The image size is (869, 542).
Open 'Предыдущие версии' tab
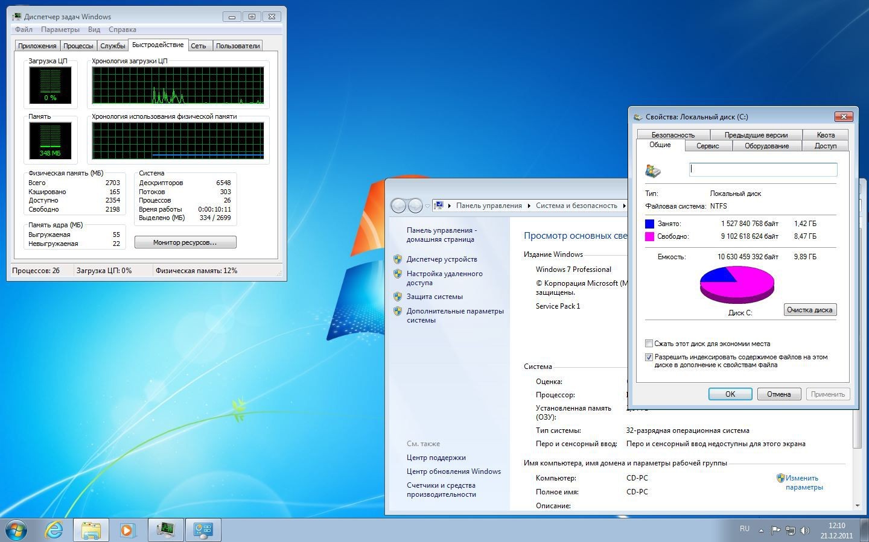click(x=756, y=135)
